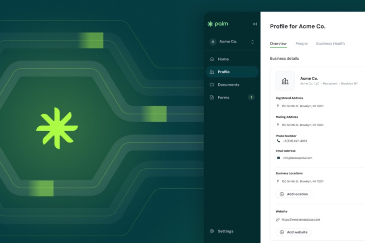Click the Settings gear icon
Screen dimensions: 365x243
[x=212, y=231]
